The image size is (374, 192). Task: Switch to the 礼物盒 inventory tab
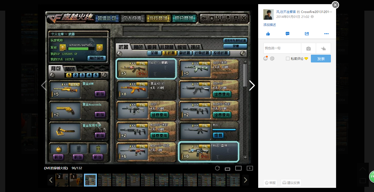coord(167,47)
